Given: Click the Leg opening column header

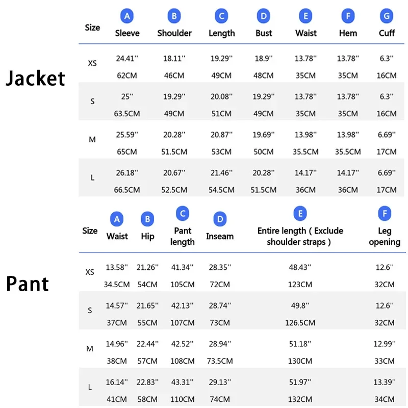Looking at the screenshot, I should point(385,236).
